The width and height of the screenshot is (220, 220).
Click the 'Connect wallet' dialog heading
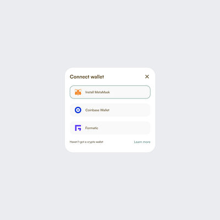tap(87, 77)
